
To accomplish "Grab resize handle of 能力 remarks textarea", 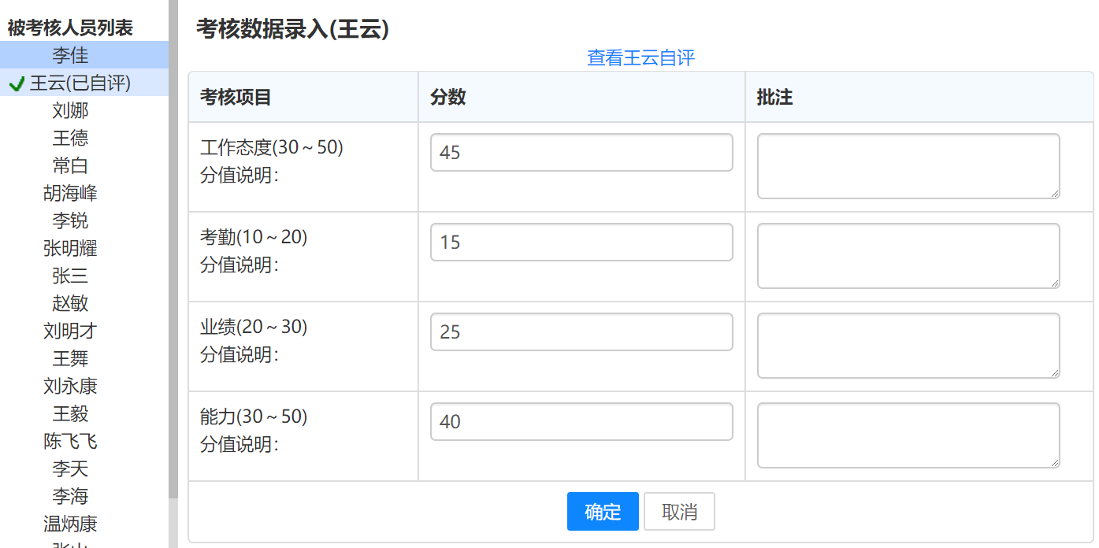I will click(1055, 463).
